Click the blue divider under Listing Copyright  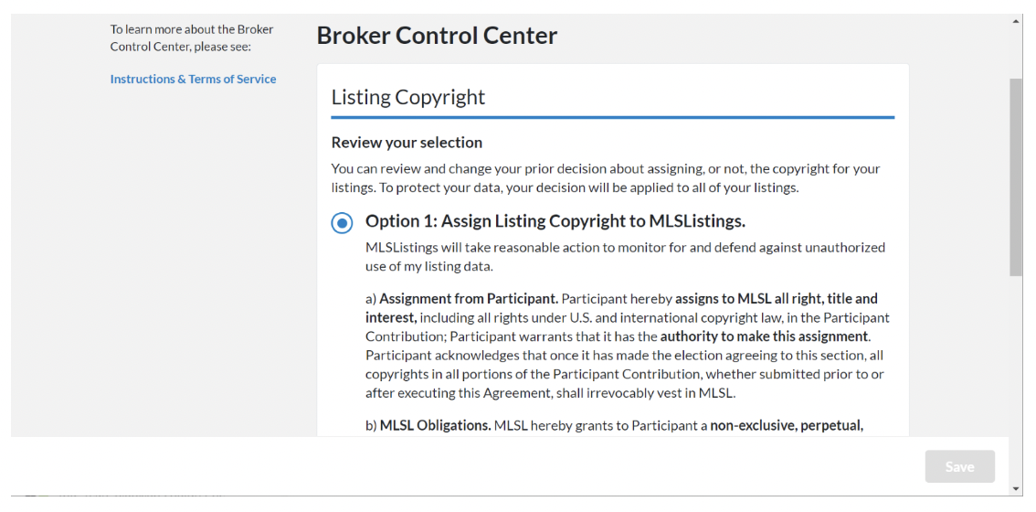click(612, 117)
